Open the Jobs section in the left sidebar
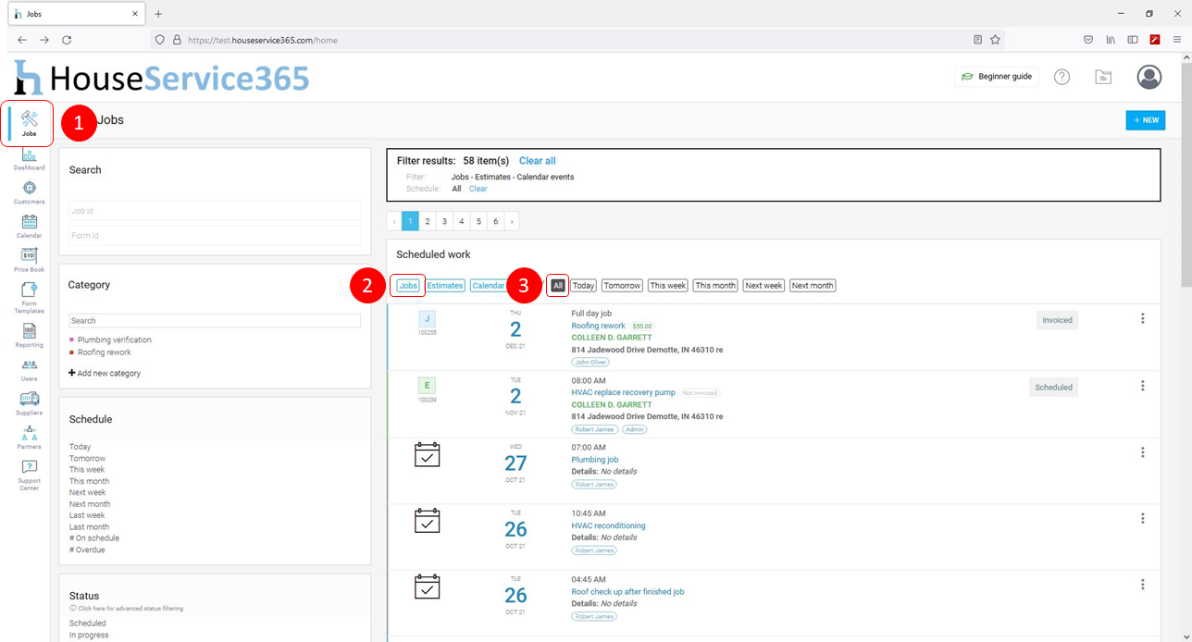1192x642 pixels. coord(29,123)
